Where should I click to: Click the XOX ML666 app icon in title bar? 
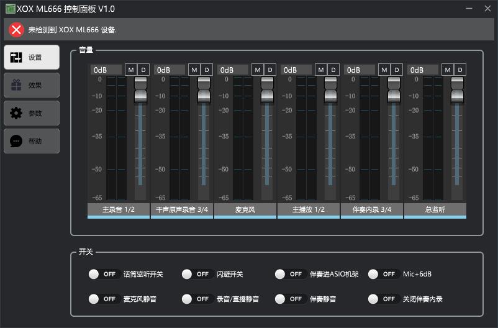click(10, 9)
